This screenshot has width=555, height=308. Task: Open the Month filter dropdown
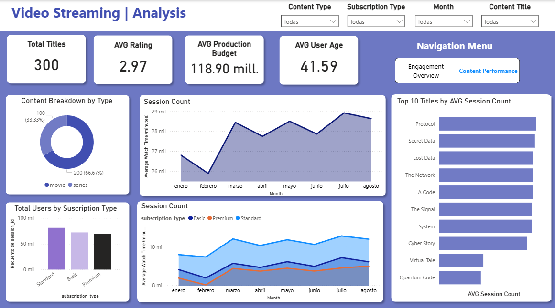click(443, 21)
